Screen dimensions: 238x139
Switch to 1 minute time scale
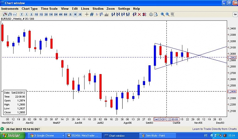click(x=26, y=14)
